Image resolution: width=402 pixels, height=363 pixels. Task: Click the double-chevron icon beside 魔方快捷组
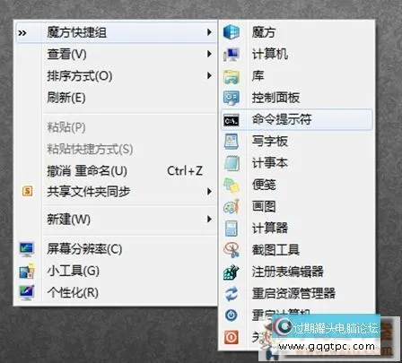[22, 33]
